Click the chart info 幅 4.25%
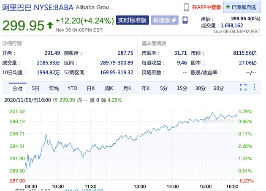266x191 pixels. click(111, 100)
